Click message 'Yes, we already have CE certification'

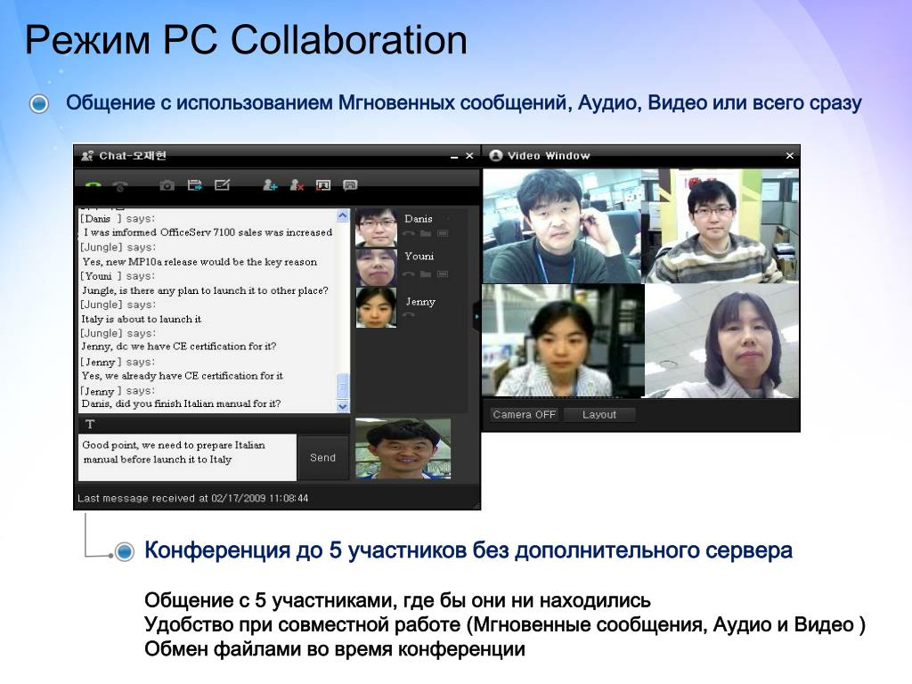click(x=182, y=376)
